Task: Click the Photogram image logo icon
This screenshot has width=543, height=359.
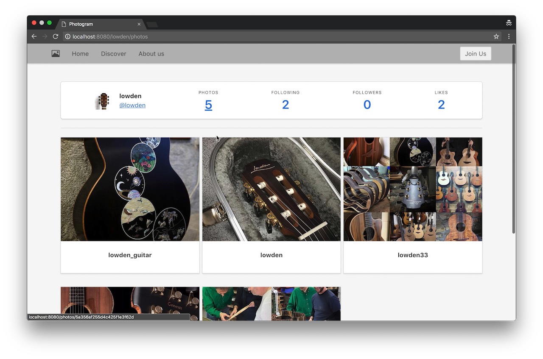Action: (56, 53)
